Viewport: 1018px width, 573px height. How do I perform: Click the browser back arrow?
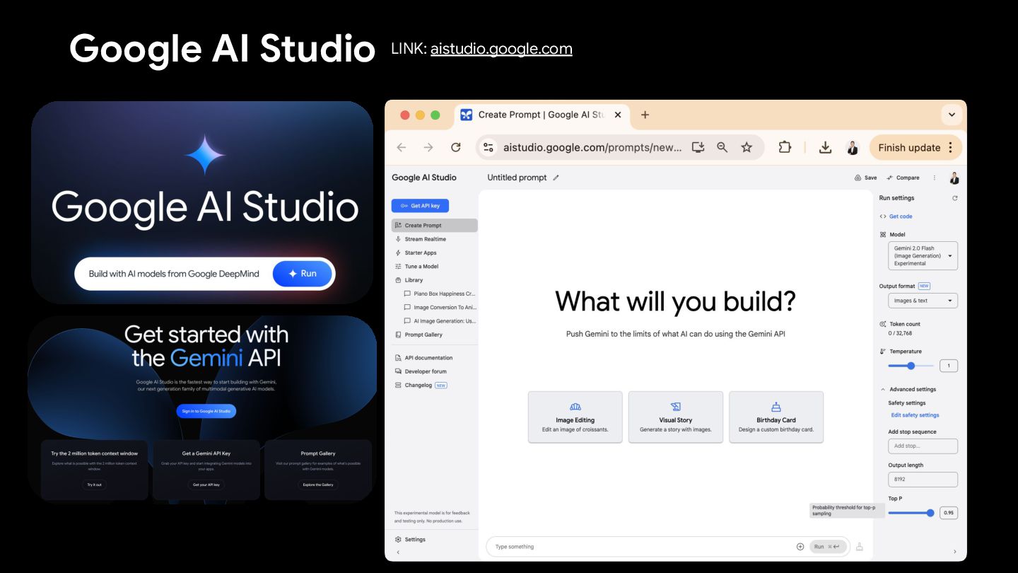402,147
